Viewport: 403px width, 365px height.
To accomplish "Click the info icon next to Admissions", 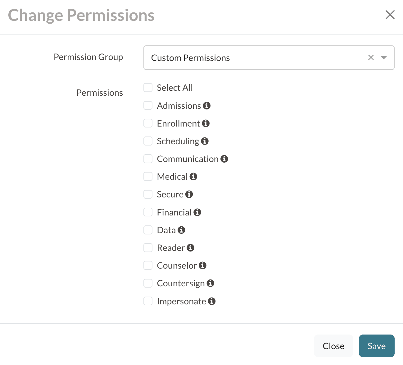I will pos(207,106).
